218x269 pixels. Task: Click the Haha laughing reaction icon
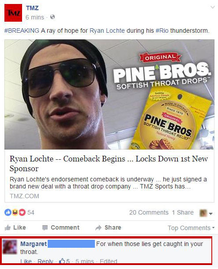15,212
